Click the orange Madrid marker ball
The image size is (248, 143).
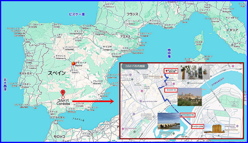point(73,64)
